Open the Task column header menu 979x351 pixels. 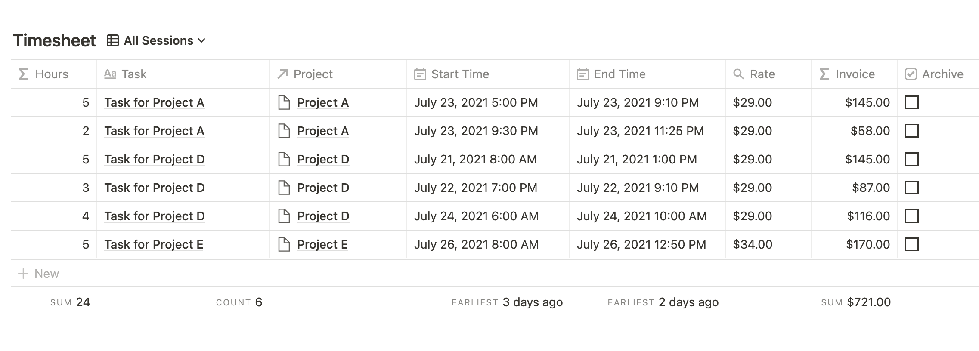coord(134,74)
